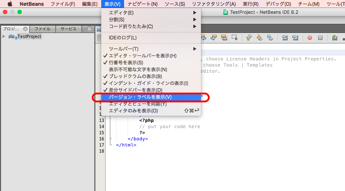Open the リファクタリング(A) menu

pos(214,4)
